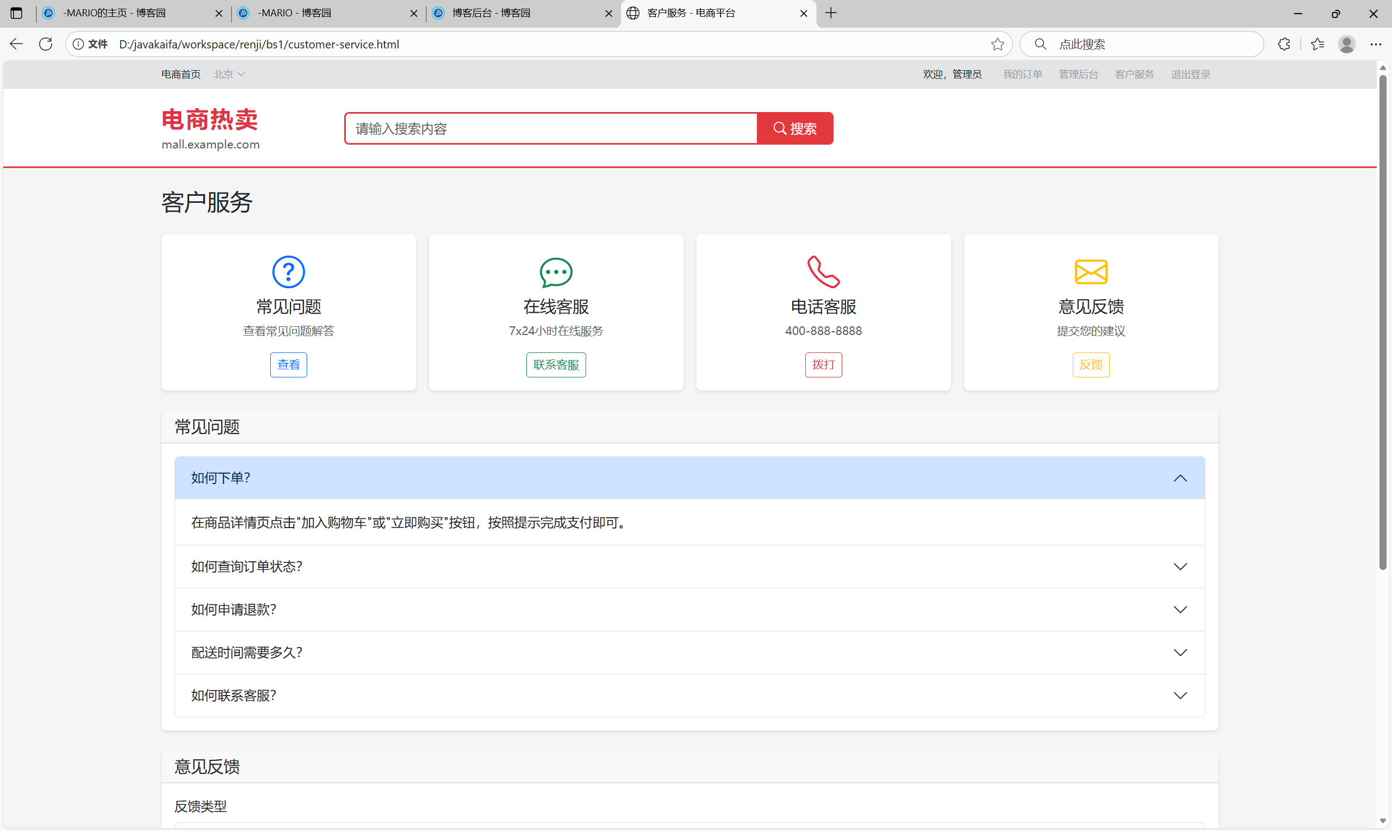Click the 拨打 phone call button
The width and height of the screenshot is (1392, 831).
click(823, 364)
